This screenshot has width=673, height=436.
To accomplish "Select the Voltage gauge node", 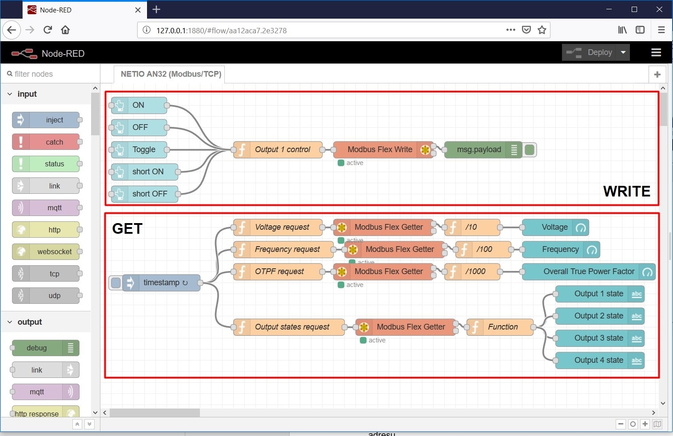I will click(556, 228).
